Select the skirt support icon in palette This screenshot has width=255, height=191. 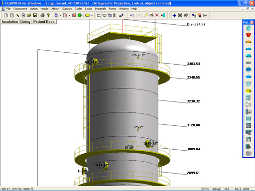[x=249, y=125]
